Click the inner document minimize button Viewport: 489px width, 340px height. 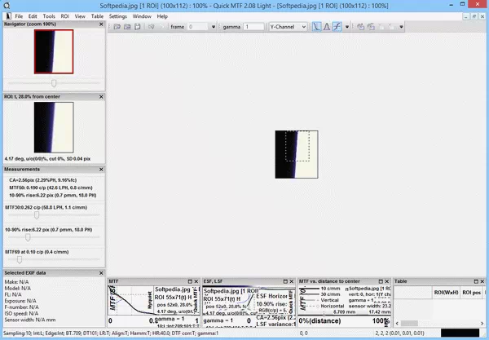pyautogui.click(x=466, y=16)
